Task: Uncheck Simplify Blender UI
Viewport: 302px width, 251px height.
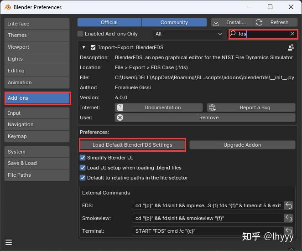Action: tap(83, 158)
